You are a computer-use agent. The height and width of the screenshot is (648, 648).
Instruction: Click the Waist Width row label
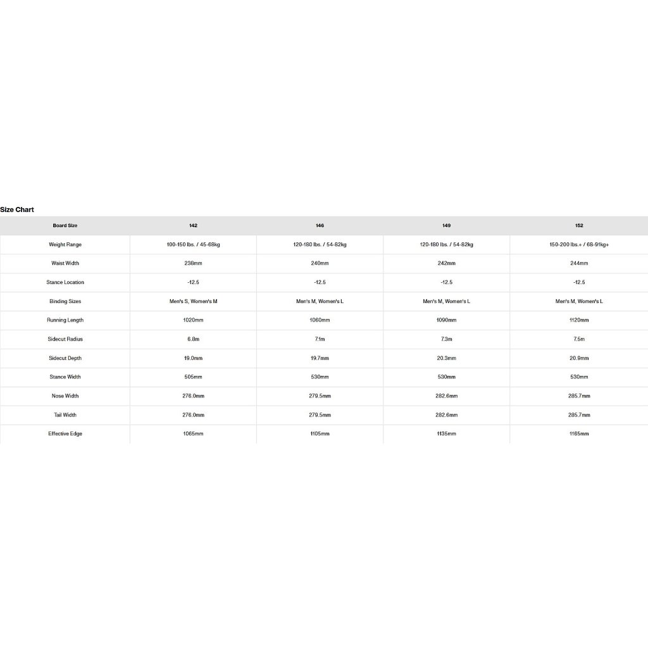tap(65, 263)
